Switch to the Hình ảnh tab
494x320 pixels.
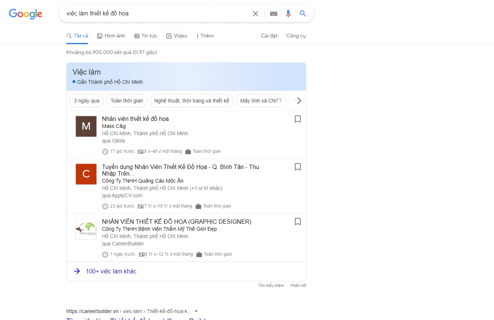pyautogui.click(x=111, y=36)
